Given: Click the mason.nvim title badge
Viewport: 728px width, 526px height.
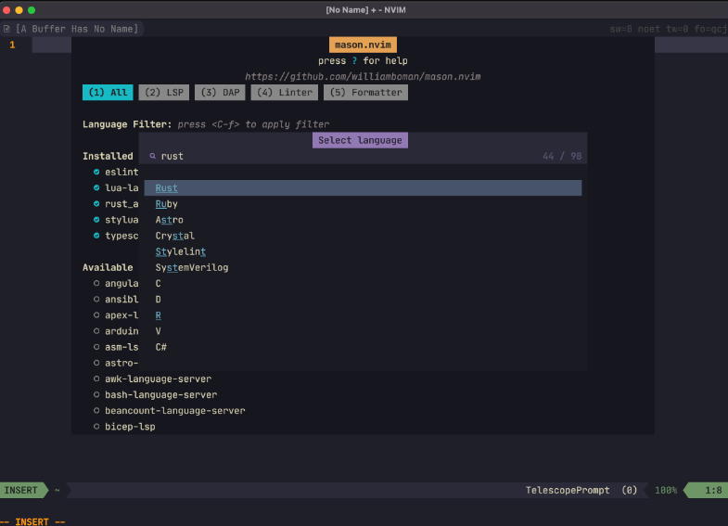Looking at the screenshot, I should (363, 45).
